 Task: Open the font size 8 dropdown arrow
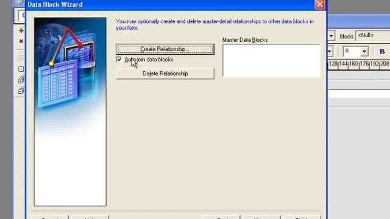(364, 51)
